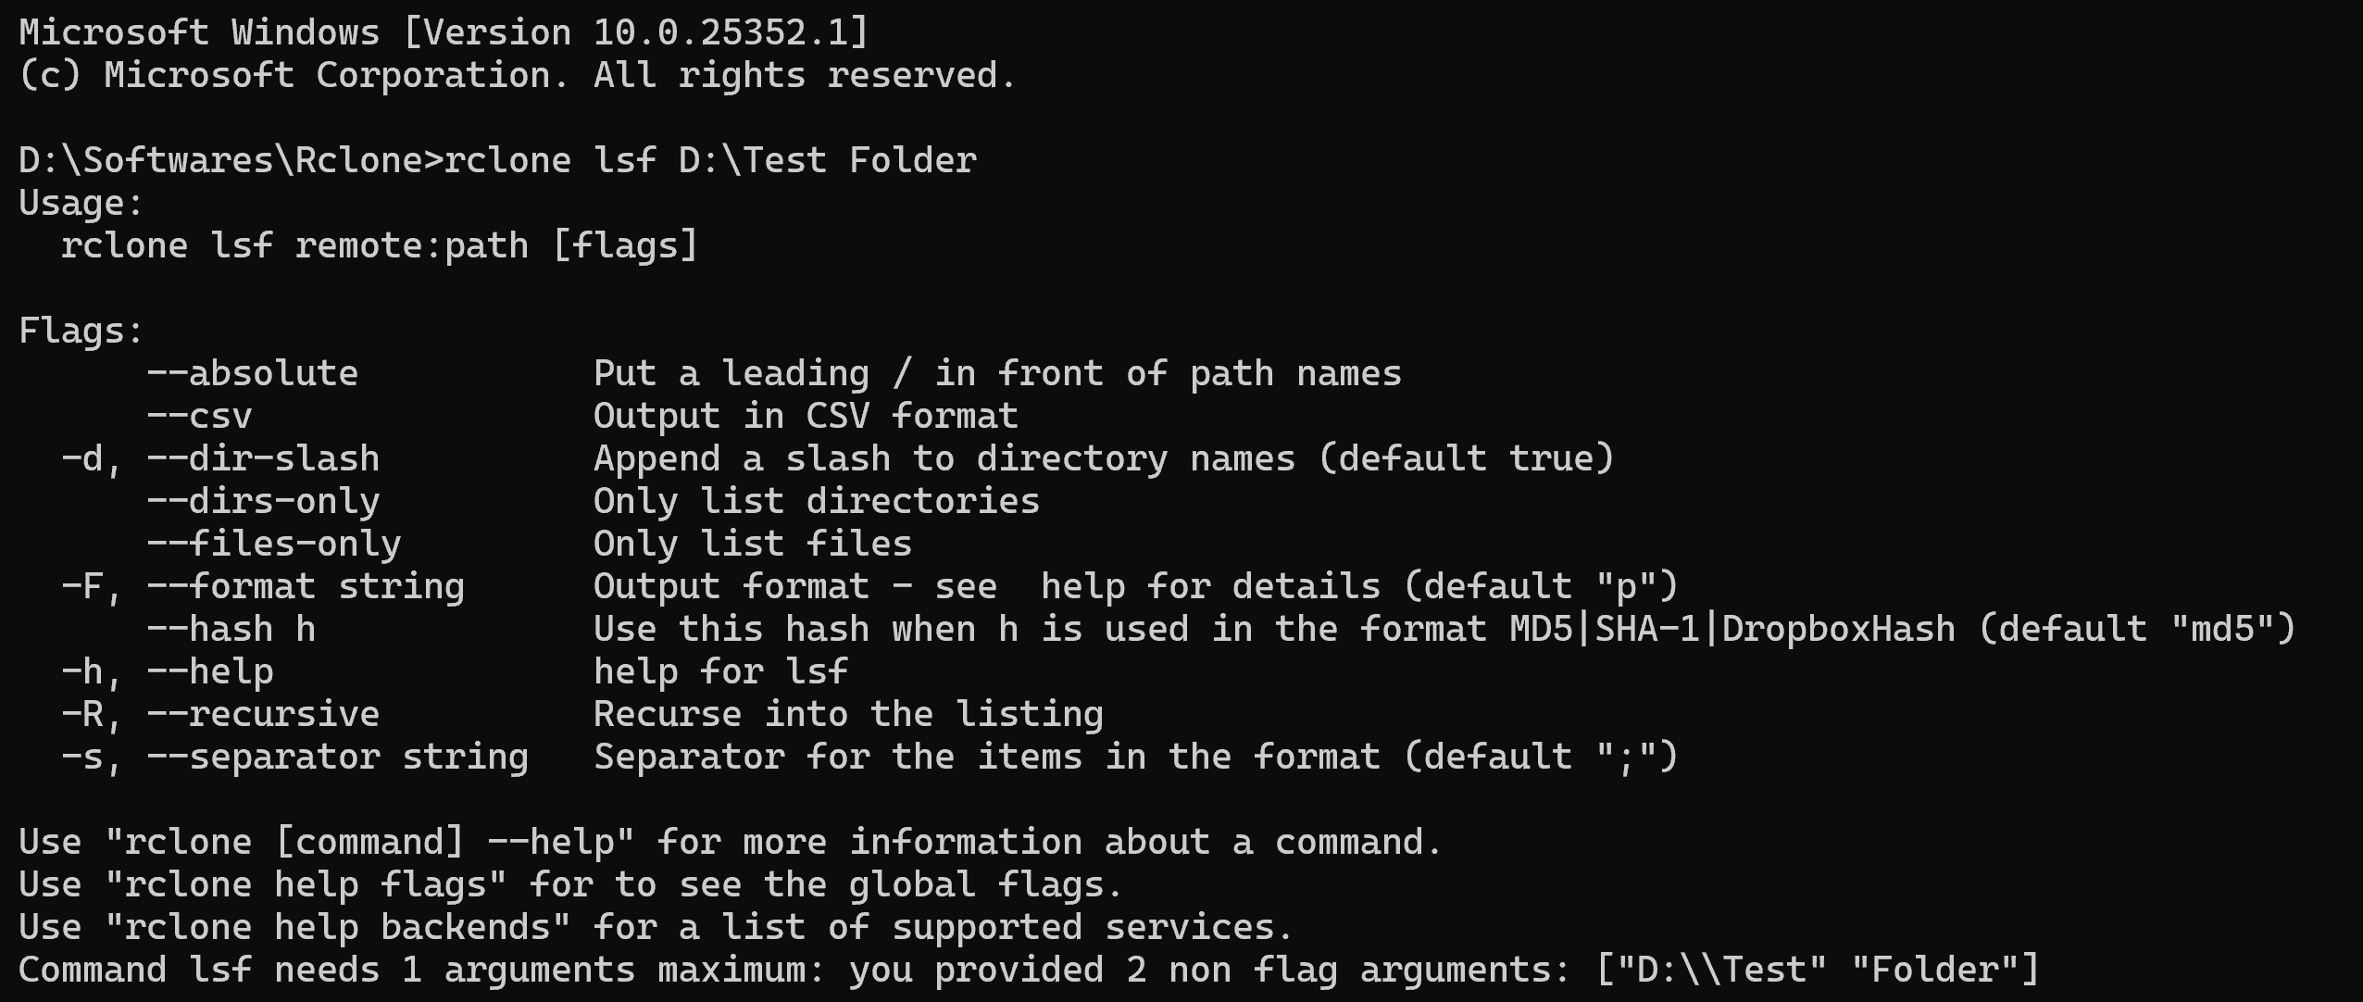Click the --absolute flag text

tap(252, 373)
